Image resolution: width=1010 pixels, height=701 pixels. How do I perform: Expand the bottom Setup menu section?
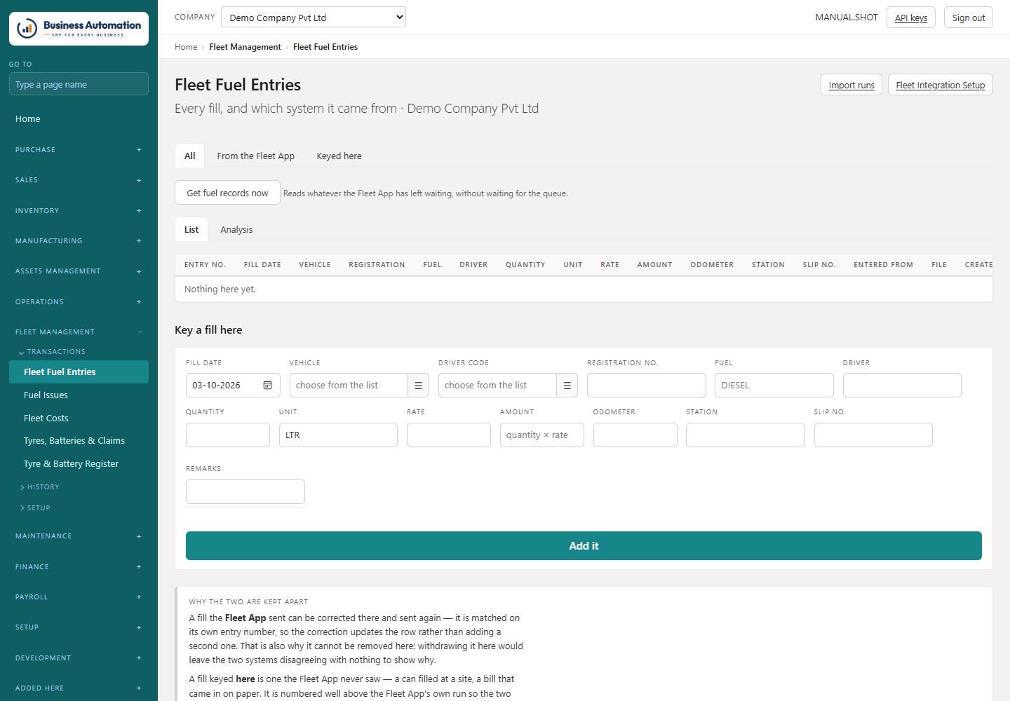coord(79,627)
